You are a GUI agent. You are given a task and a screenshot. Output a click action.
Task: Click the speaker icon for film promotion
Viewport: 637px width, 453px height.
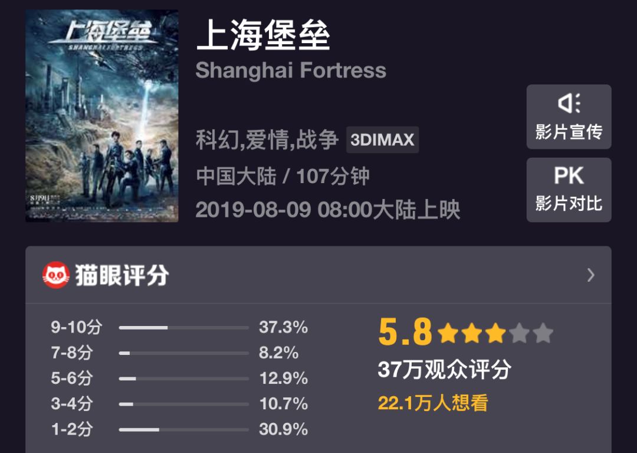click(569, 104)
